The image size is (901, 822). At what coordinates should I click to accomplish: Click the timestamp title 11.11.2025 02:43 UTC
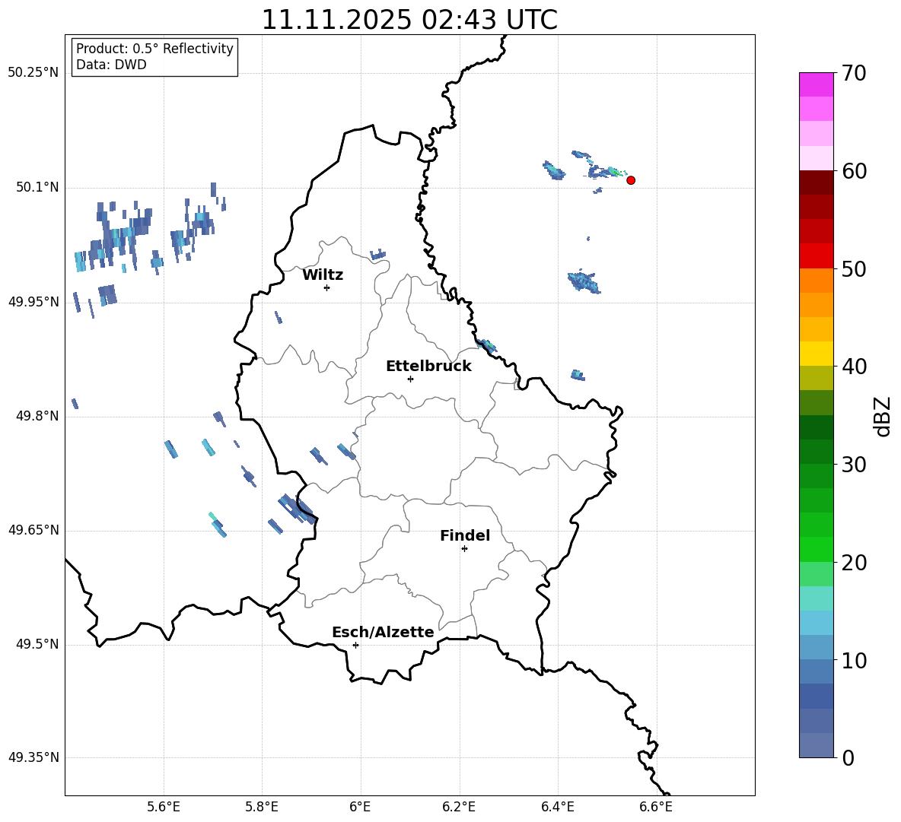click(x=409, y=20)
